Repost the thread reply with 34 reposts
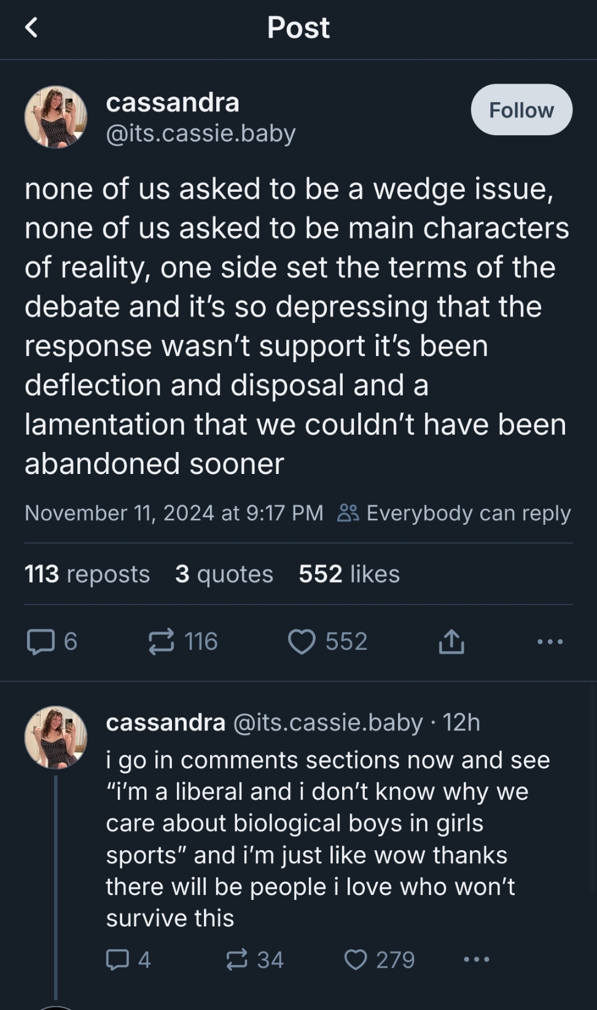 click(237, 960)
